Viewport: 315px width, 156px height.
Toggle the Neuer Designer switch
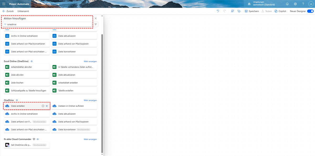pyautogui.click(x=310, y=11)
